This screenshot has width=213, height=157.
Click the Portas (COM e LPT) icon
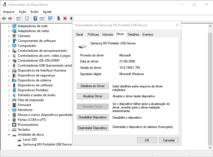(x=14, y=120)
